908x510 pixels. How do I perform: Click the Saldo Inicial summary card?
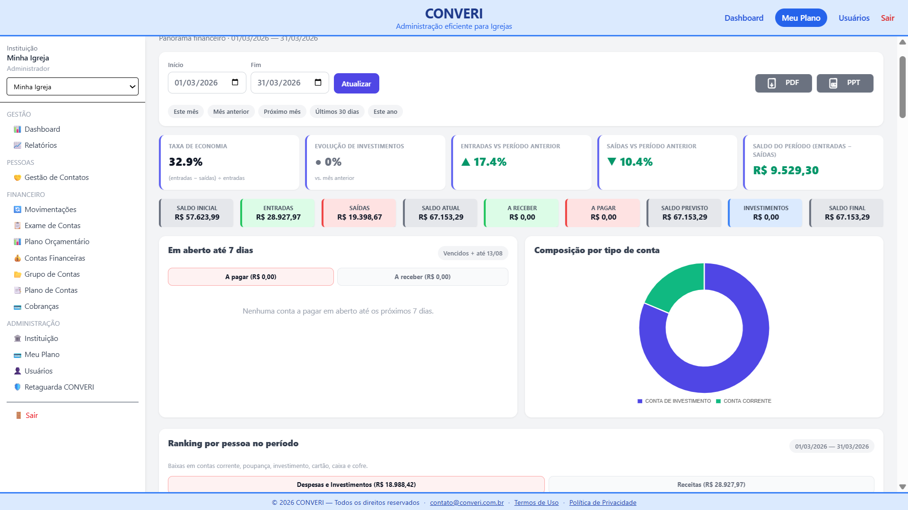(196, 213)
